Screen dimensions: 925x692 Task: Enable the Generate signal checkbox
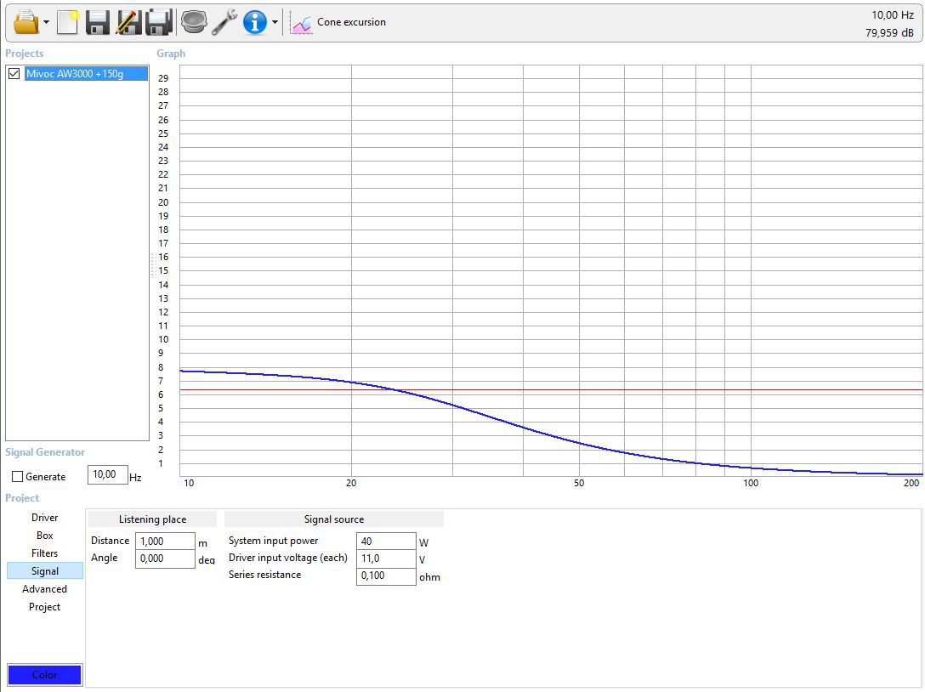pyautogui.click(x=18, y=477)
